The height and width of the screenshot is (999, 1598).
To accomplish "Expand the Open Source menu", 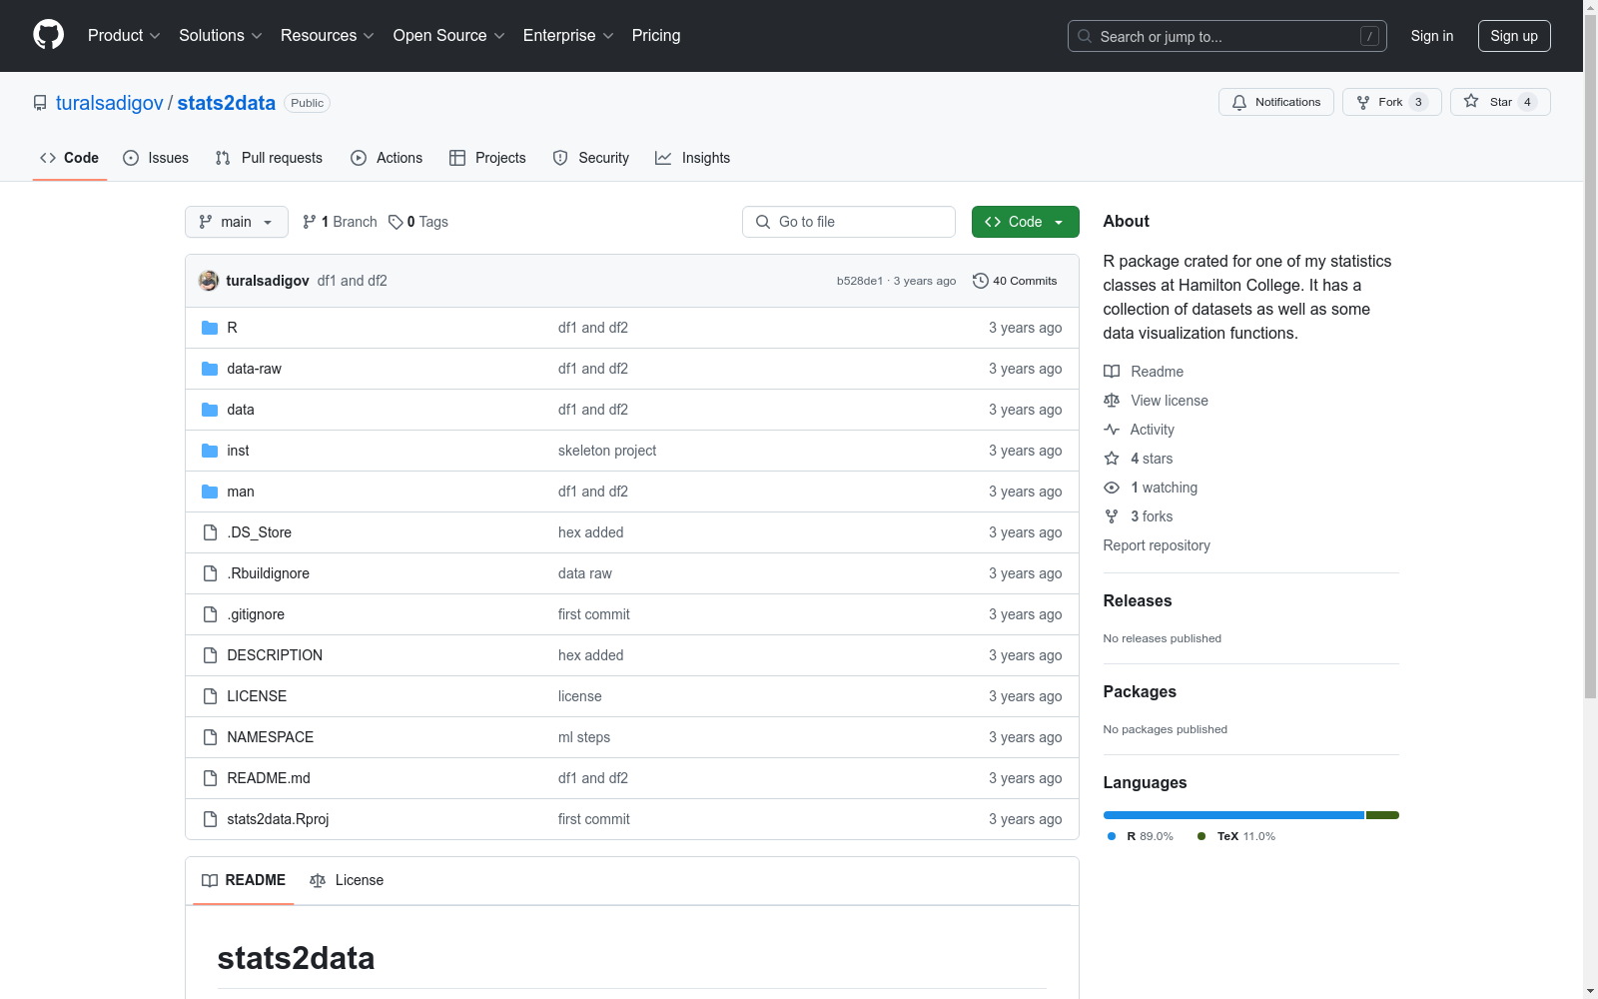I will point(449,35).
